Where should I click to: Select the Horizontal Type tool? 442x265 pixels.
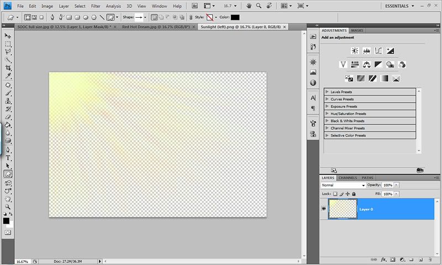click(8, 157)
